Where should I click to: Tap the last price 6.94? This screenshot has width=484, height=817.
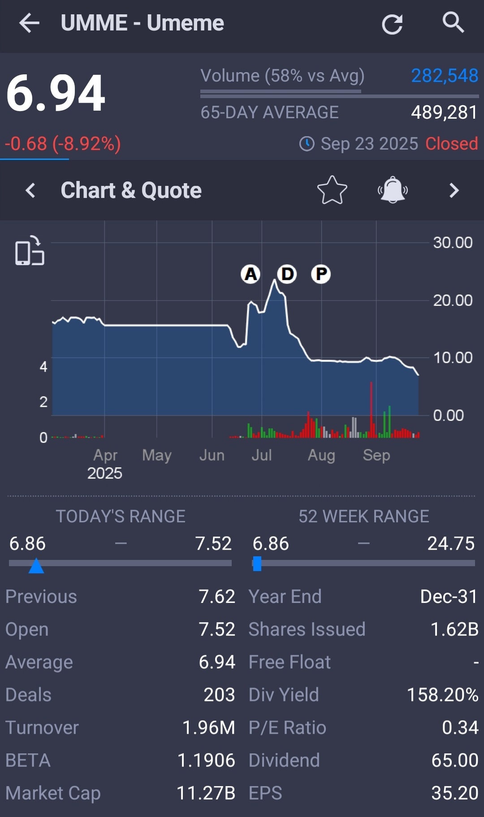pos(56,93)
